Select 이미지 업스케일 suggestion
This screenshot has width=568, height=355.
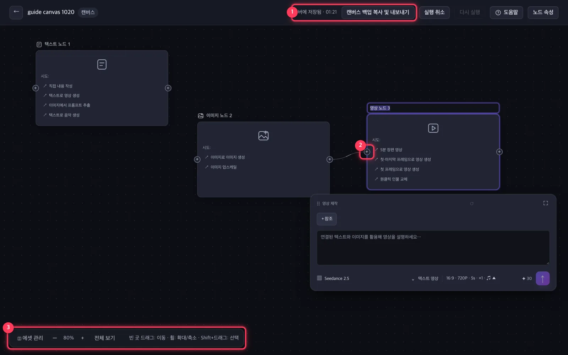pyautogui.click(x=221, y=167)
